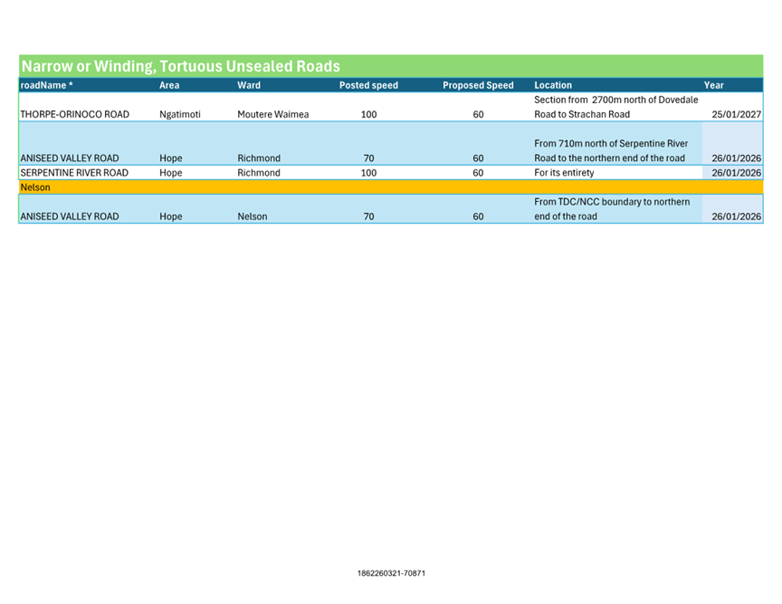Click 'Section from 2700m north of Dovedale' location text
This screenshot has height=604, width=782.
[x=616, y=100]
